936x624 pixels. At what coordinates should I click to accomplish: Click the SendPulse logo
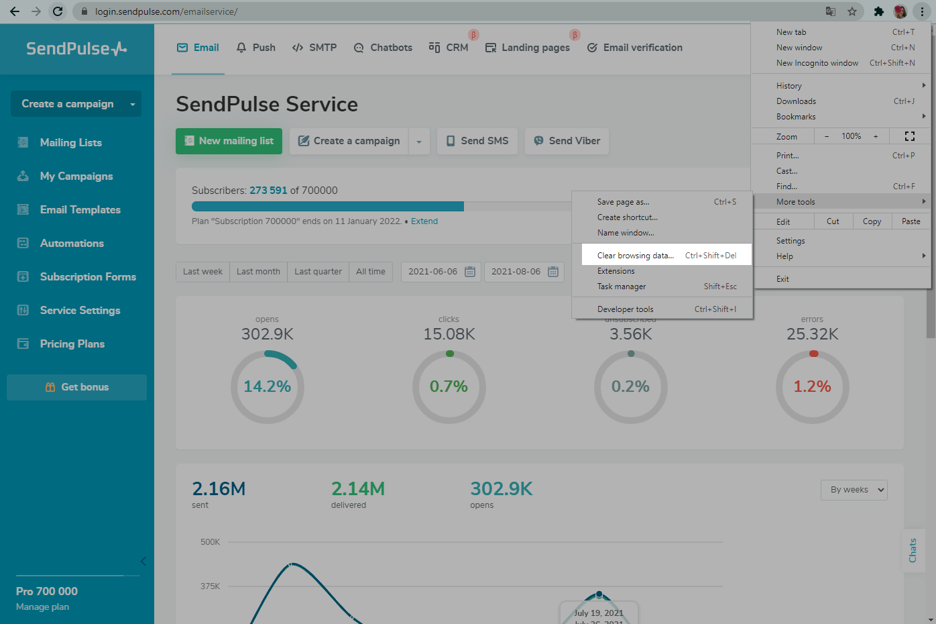[76, 48]
